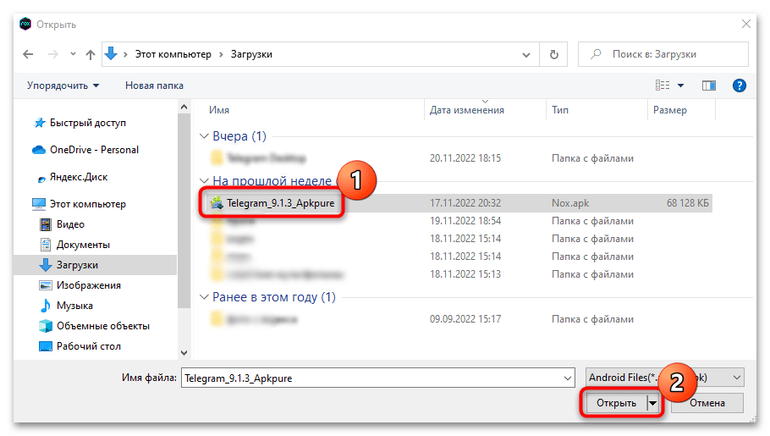The width and height of the screenshot is (770, 436).
Task: Change view using the view mode icon
Action: 663,86
